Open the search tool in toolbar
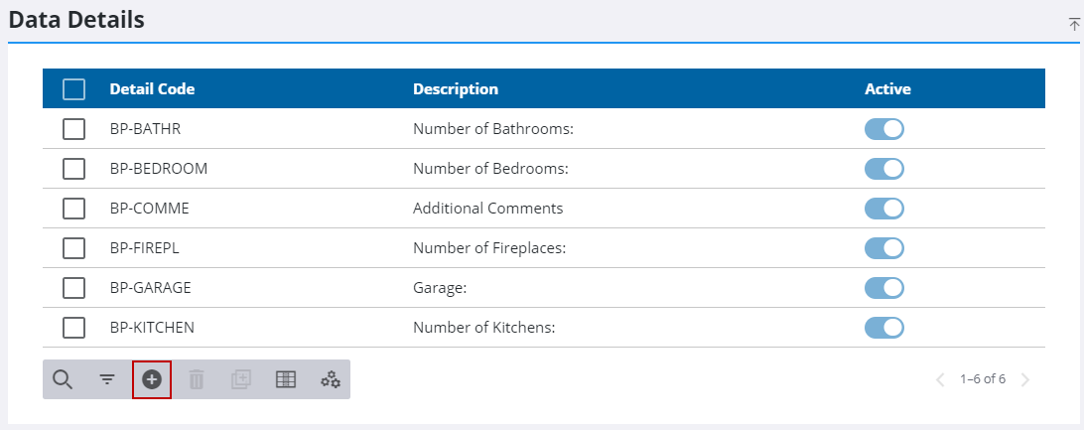1084x430 pixels. (x=63, y=379)
